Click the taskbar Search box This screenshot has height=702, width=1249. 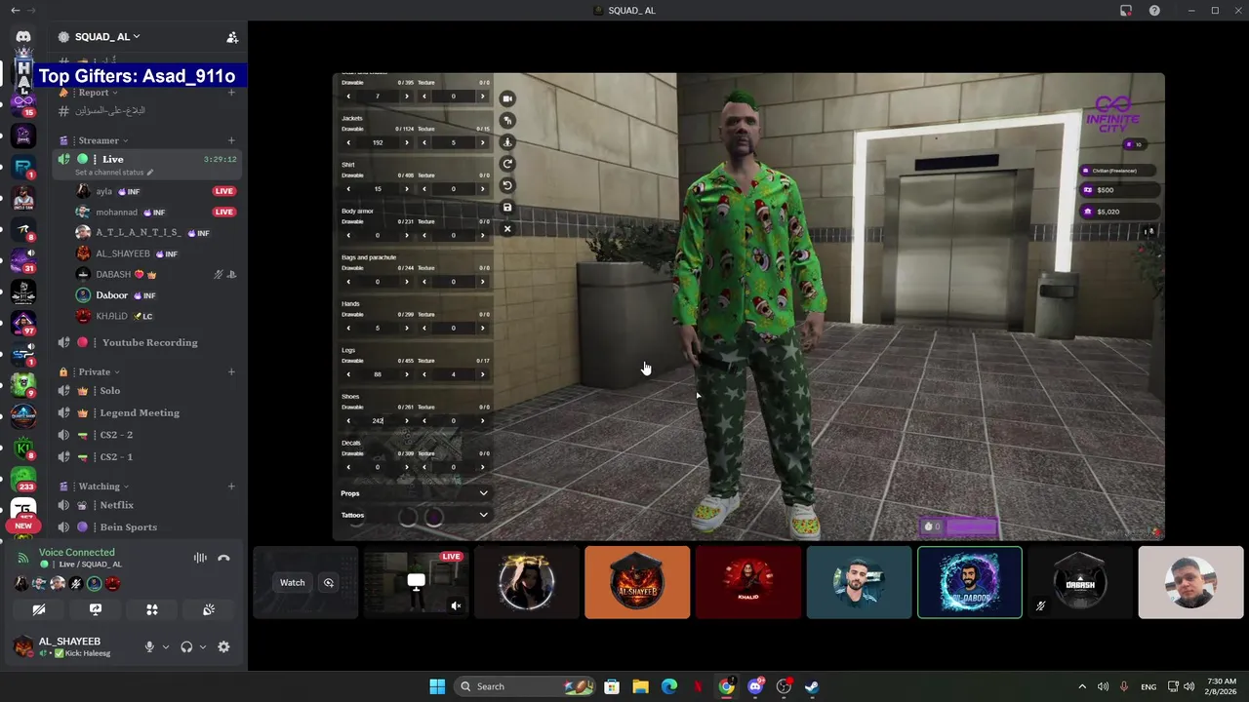523,686
